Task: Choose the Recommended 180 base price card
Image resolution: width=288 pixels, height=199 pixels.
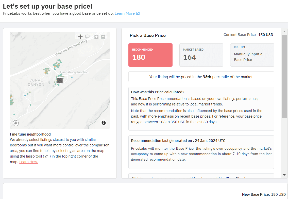Action: (150, 55)
